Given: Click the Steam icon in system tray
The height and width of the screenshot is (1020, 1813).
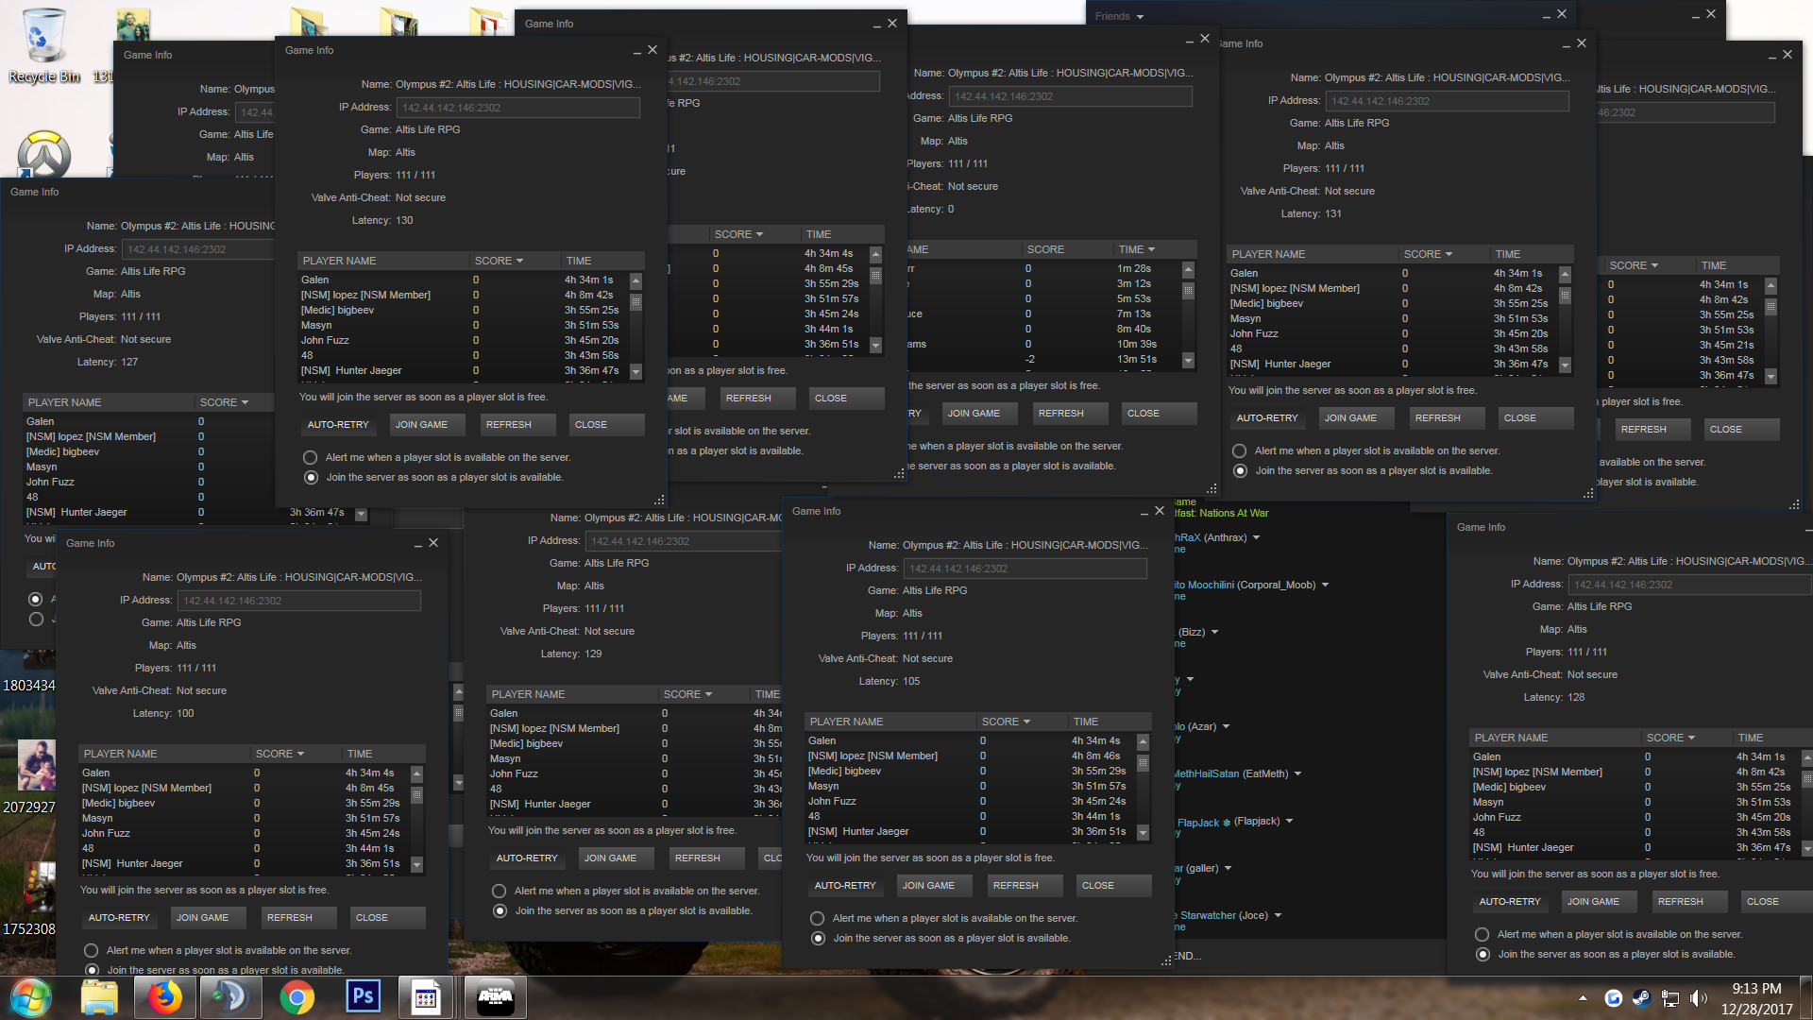Looking at the screenshot, I should click(1641, 998).
